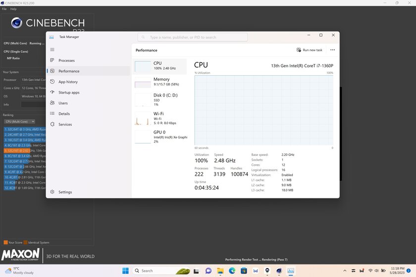Select highlighted ranking entry 5. 12C/16T @ 2.62 GHz

(x=25, y=150)
